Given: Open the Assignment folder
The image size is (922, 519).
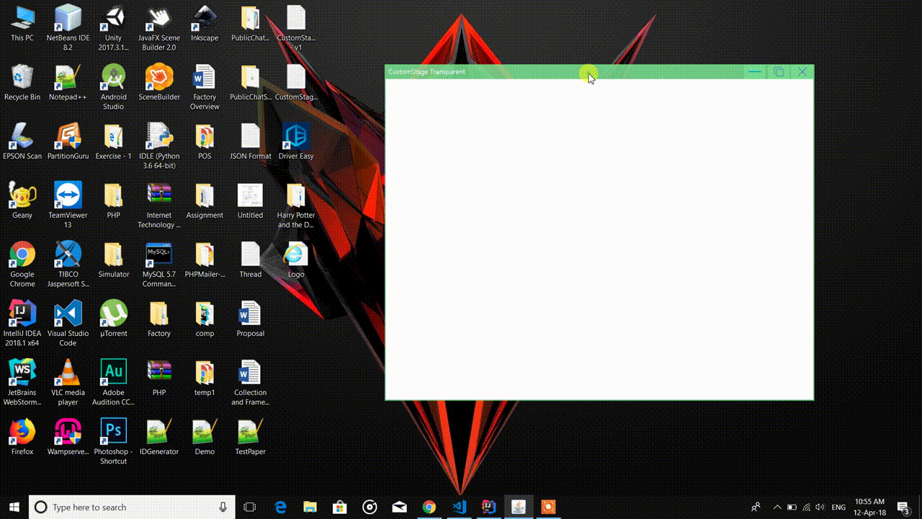Looking at the screenshot, I should pos(205,200).
